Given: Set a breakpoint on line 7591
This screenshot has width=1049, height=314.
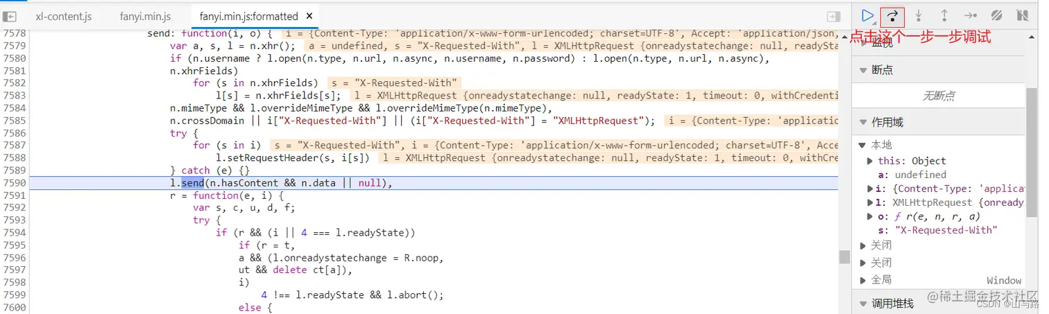Looking at the screenshot, I should click(14, 195).
